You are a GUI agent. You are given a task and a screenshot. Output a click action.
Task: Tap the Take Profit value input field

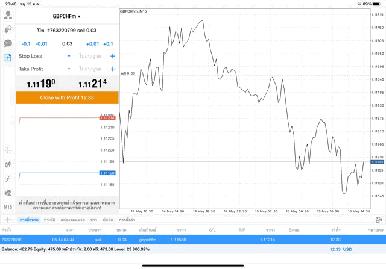90,69
